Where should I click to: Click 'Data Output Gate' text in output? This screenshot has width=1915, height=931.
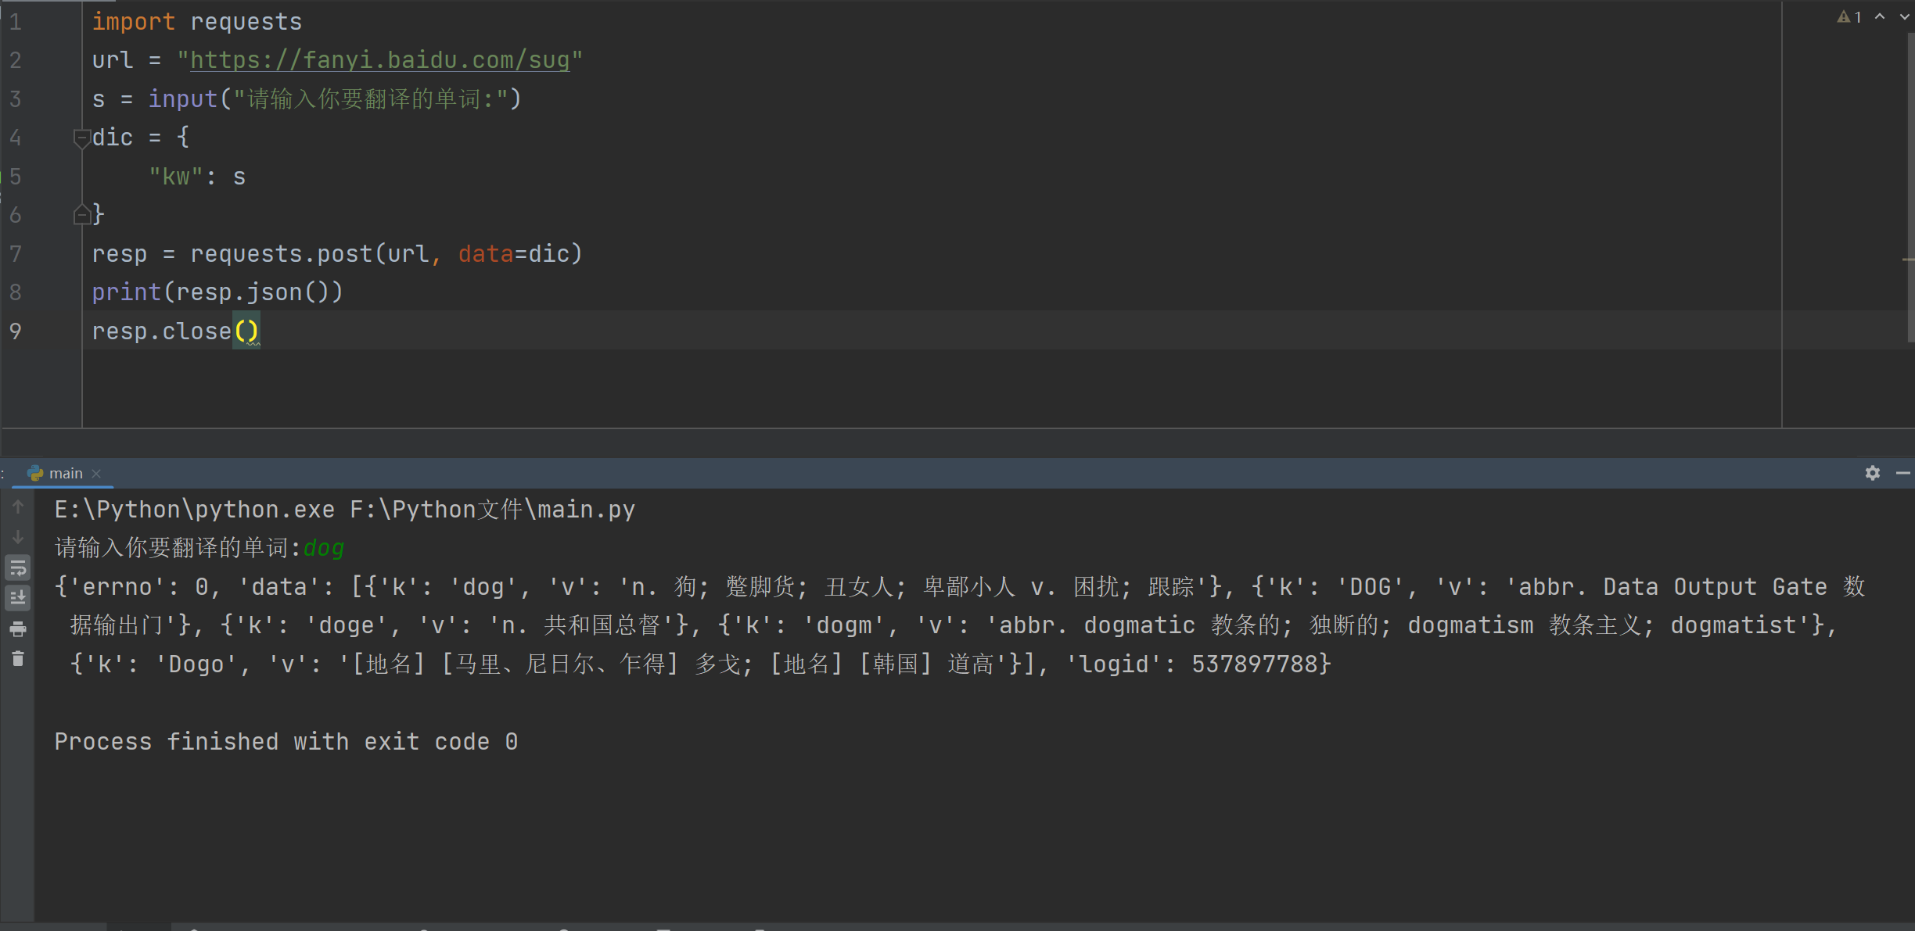(x=1716, y=587)
